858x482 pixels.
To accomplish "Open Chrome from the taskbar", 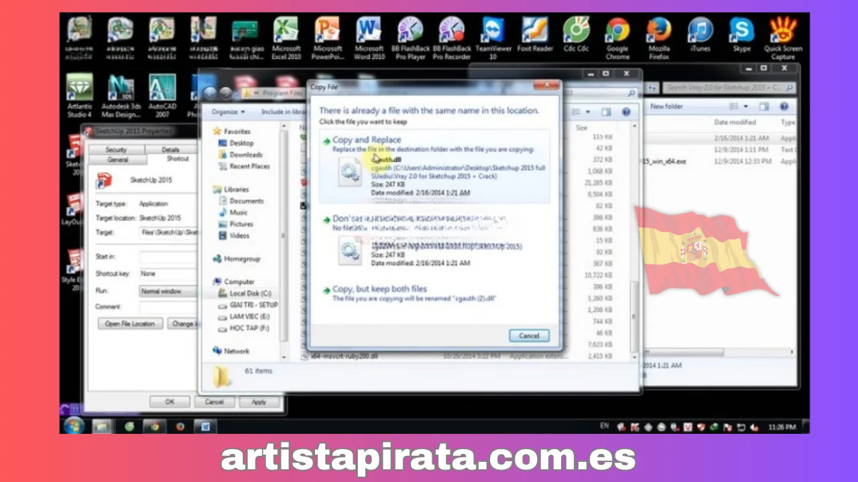I will click(154, 426).
